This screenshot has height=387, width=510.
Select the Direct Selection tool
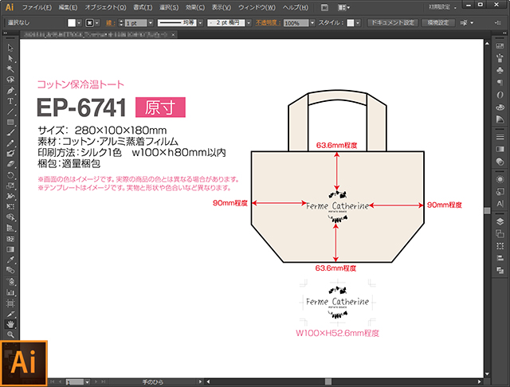pyautogui.click(x=10, y=60)
